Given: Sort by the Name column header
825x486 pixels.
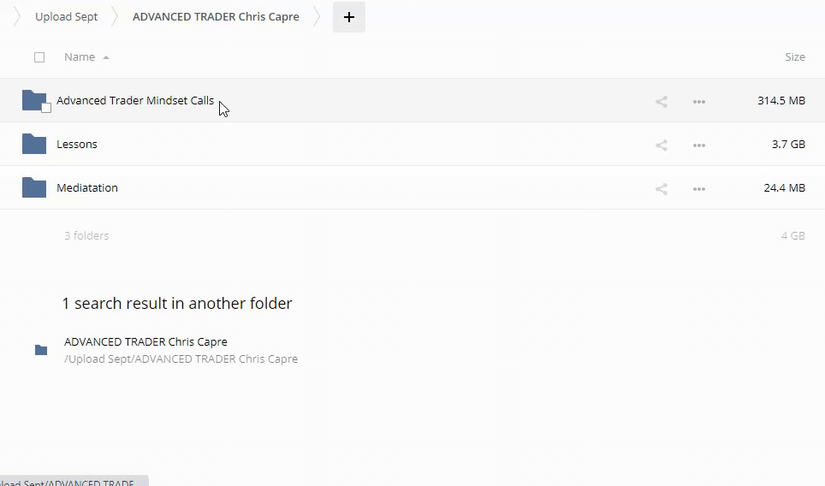Looking at the screenshot, I should 80,56.
